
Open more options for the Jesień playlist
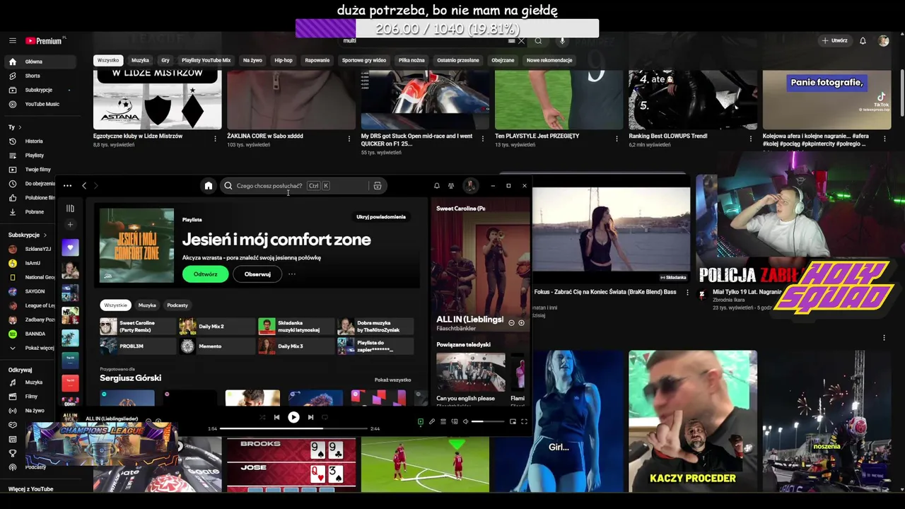pos(292,274)
